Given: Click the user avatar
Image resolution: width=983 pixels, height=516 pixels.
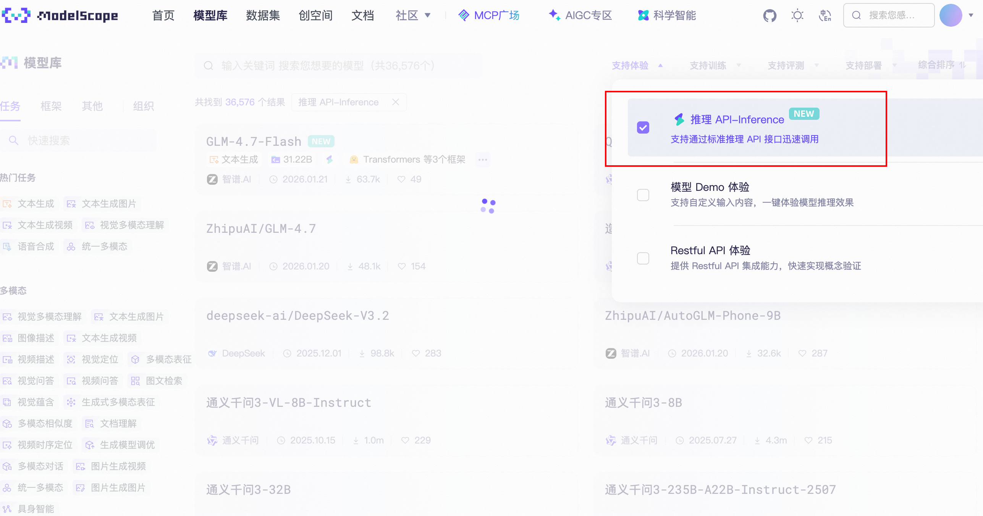Looking at the screenshot, I should (951, 15).
